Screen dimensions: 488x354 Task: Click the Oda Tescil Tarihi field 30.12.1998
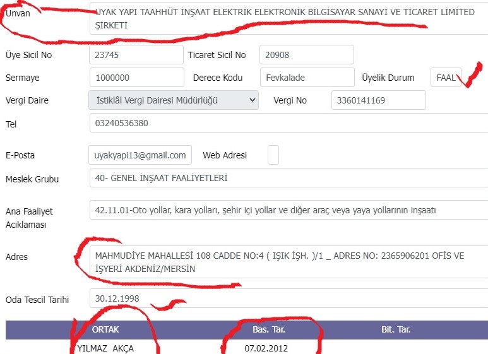click(x=289, y=298)
